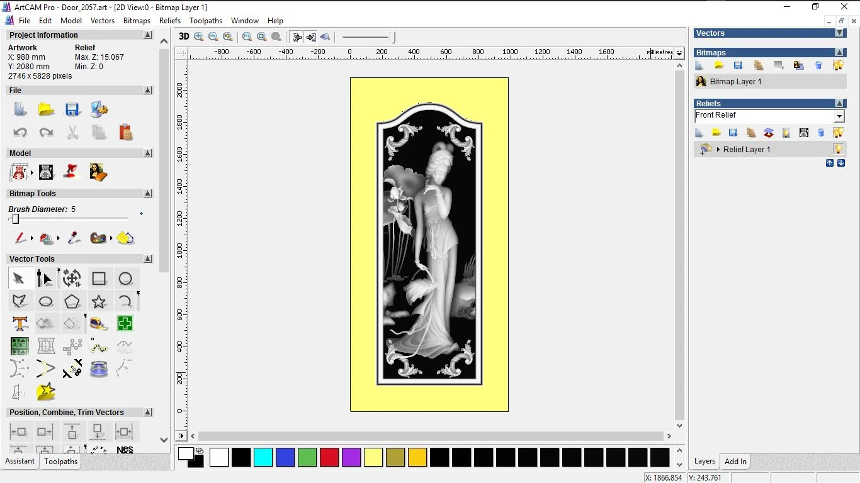Viewport: 860px width, 483px height.
Task: Switch to the 3D view
Action: click(x=183, y=36)
